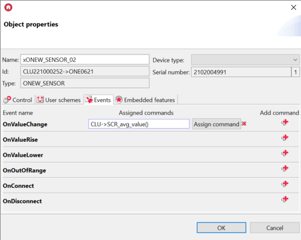Viewport: 301px width, 240px height.
Task: Open the Device type dropdown
Action: (x=245, y=60)
